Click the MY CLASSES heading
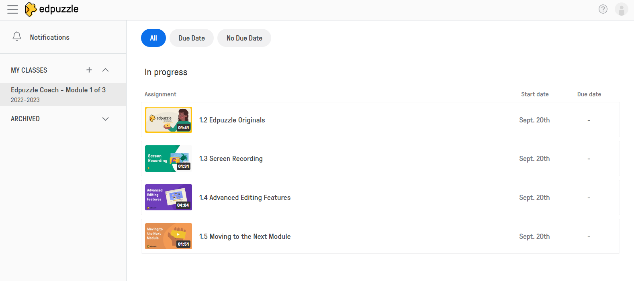Image resolution: width=634 pixels, height=281 pixels. tap(29, 70)
